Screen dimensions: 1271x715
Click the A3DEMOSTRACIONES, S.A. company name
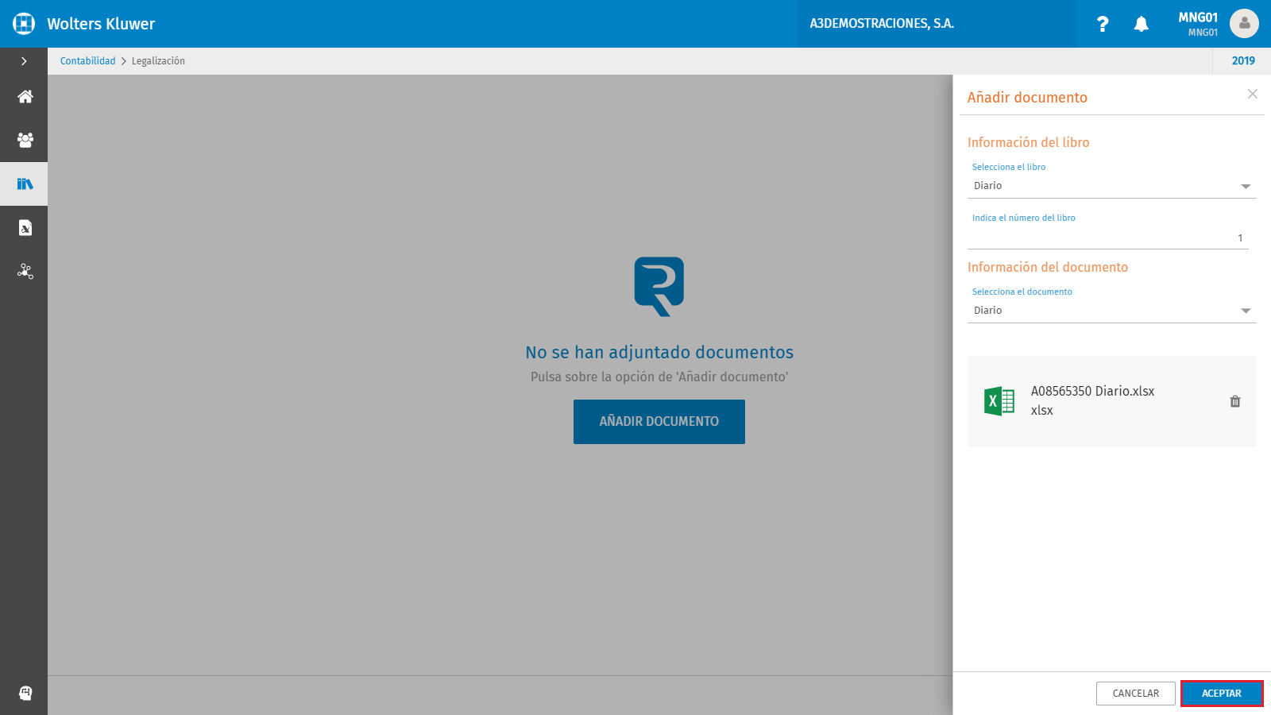[x=882, y=24]
